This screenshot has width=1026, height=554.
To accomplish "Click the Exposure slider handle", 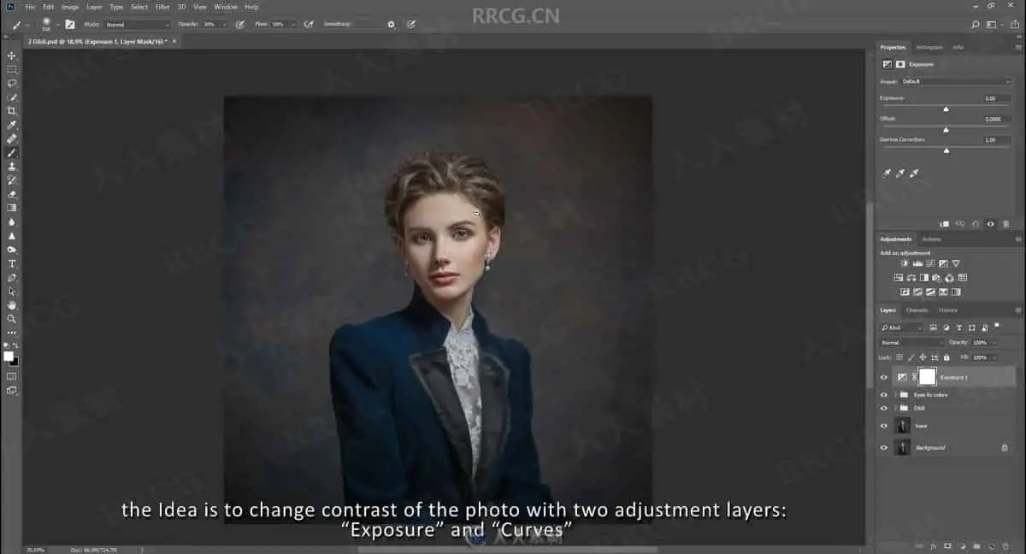I will (x=946, y=109).
